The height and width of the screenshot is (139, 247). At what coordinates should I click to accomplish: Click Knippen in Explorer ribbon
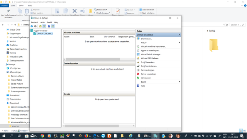35,10
